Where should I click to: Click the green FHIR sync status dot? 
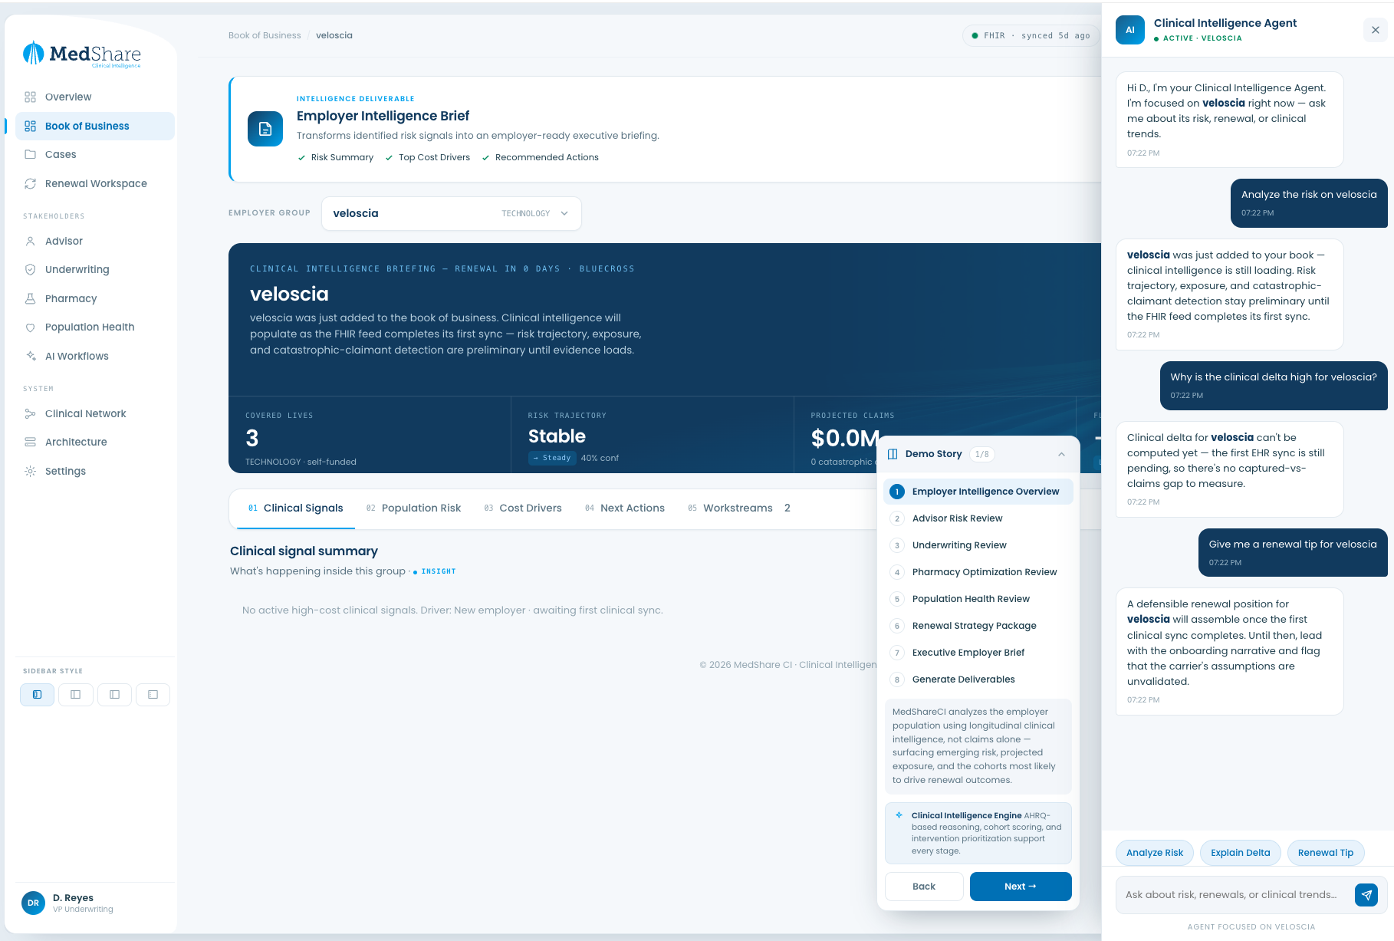coord(975,35)
